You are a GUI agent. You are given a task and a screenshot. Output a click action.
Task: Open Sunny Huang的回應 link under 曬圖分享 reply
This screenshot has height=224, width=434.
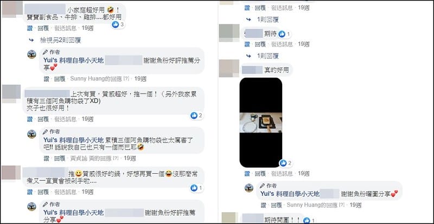312,205
